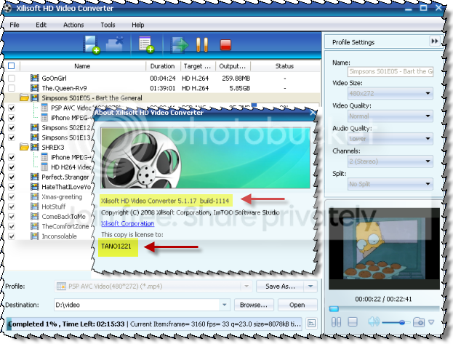453x344 pixels.
Task: Click the log icon beside status bar
Action: pyautogui.click(x=311, y=323)
